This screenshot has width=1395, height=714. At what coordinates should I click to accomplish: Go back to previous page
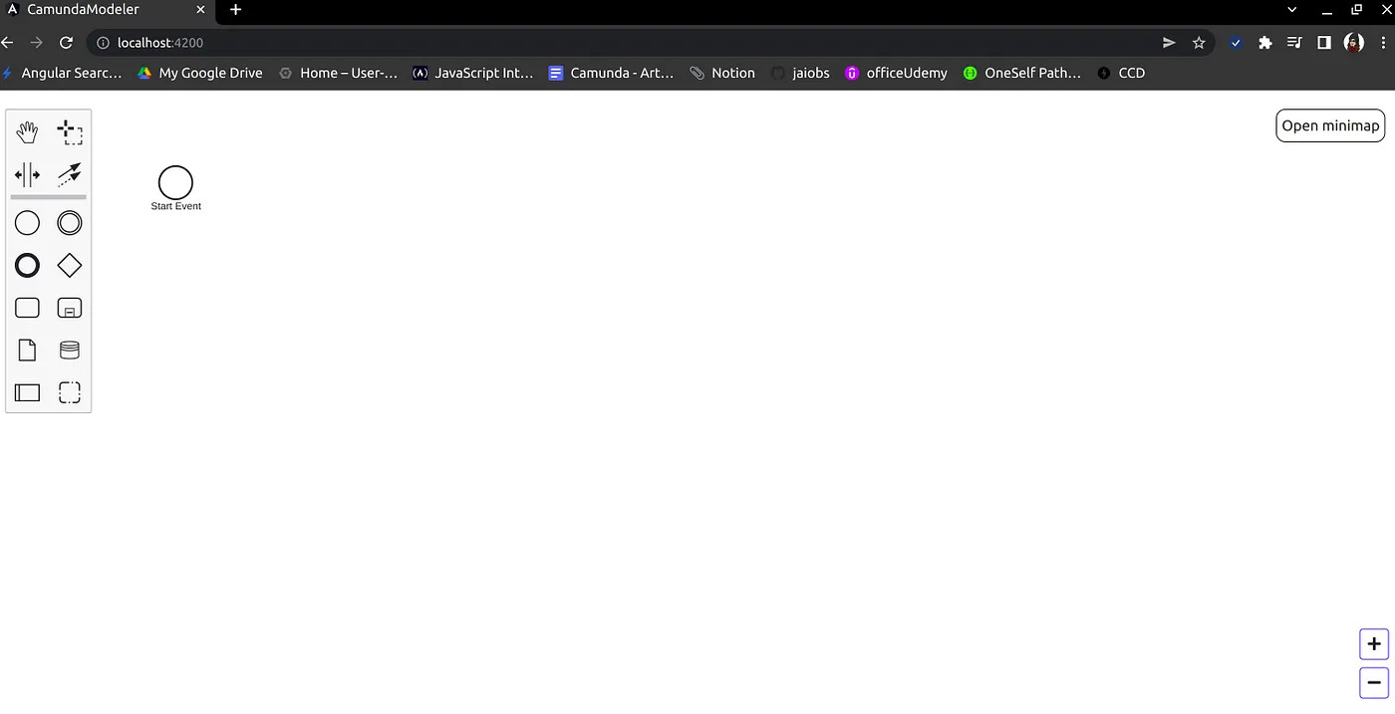[8, 43]
